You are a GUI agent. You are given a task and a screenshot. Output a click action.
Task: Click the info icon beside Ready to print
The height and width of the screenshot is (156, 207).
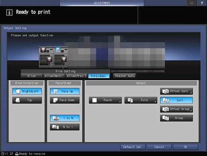[9, 12]
